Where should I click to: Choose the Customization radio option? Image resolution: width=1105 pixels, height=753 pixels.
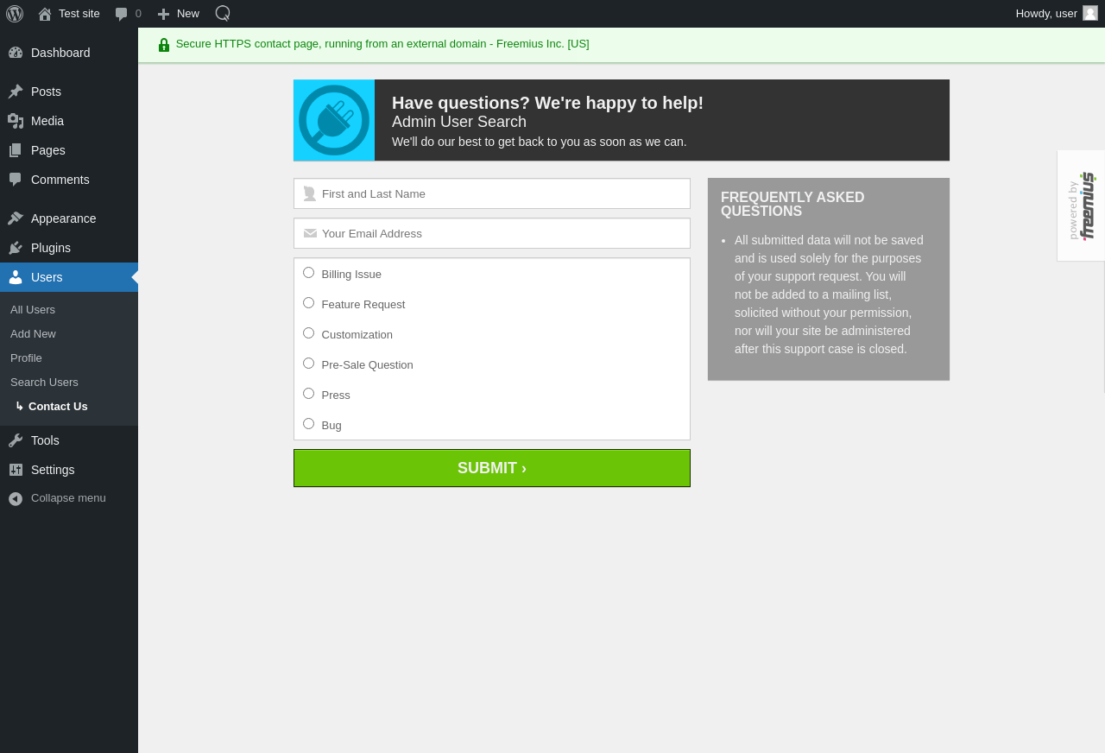pos(308,333)
